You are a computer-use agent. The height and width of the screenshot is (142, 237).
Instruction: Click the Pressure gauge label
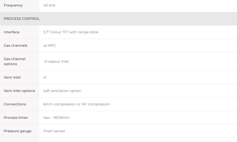17,131
